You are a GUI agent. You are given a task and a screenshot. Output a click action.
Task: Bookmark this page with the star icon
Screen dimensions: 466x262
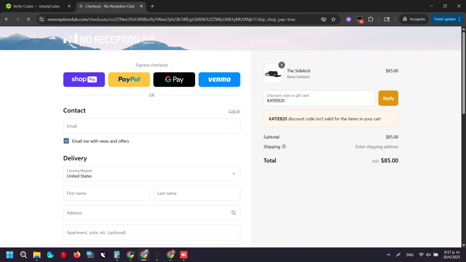click(333, 19)
